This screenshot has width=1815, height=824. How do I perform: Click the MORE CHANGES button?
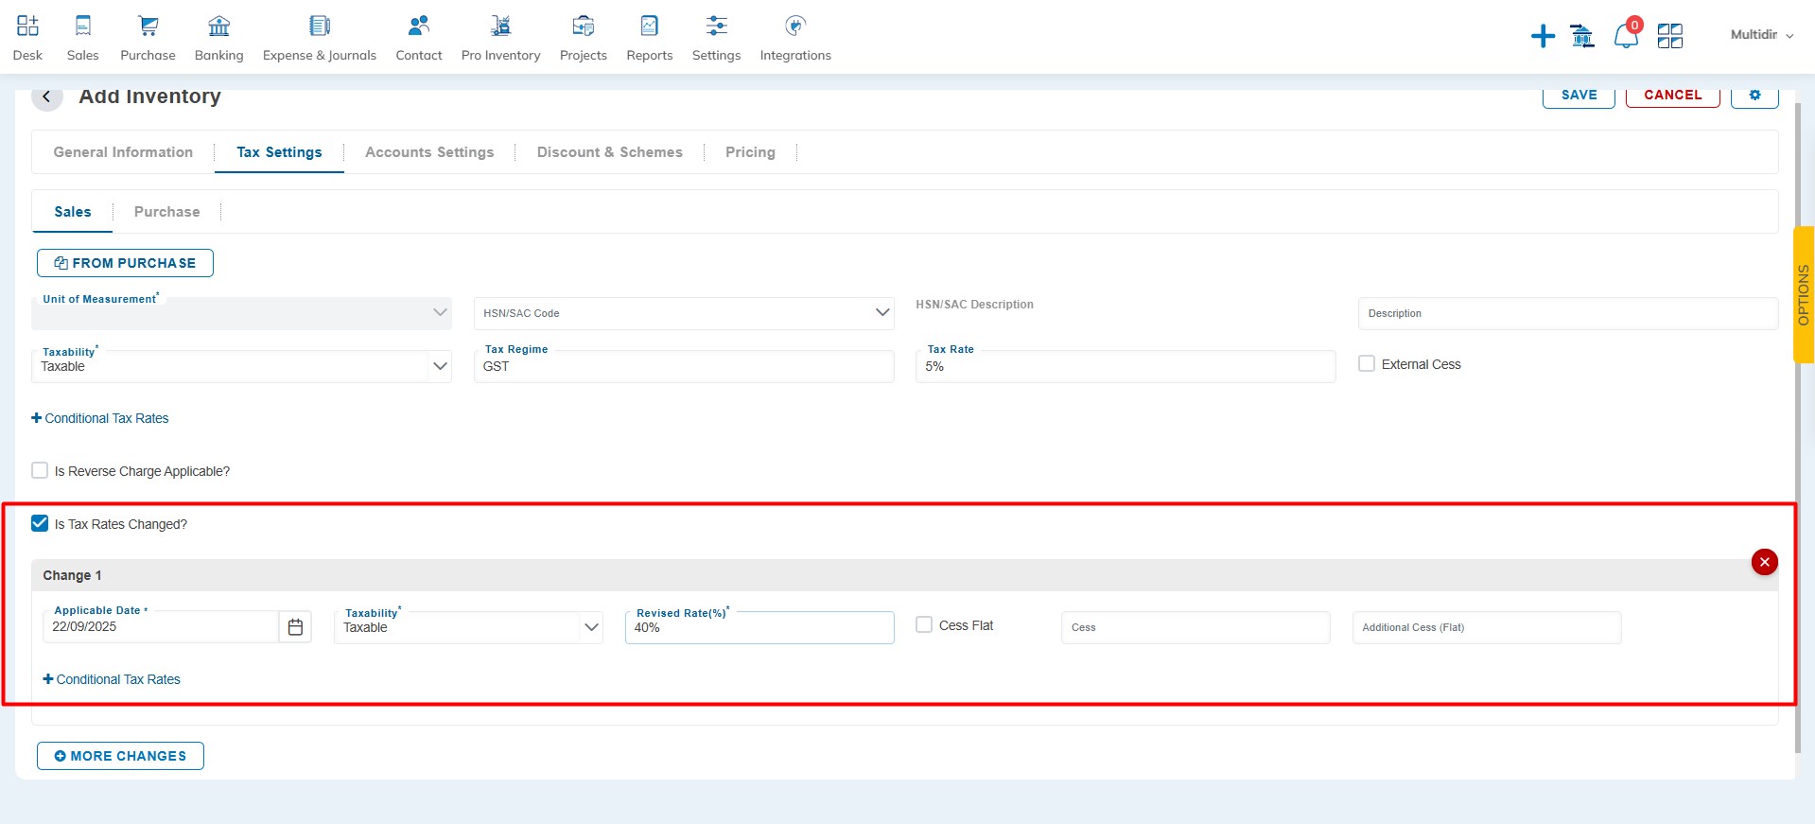(120, 756)
